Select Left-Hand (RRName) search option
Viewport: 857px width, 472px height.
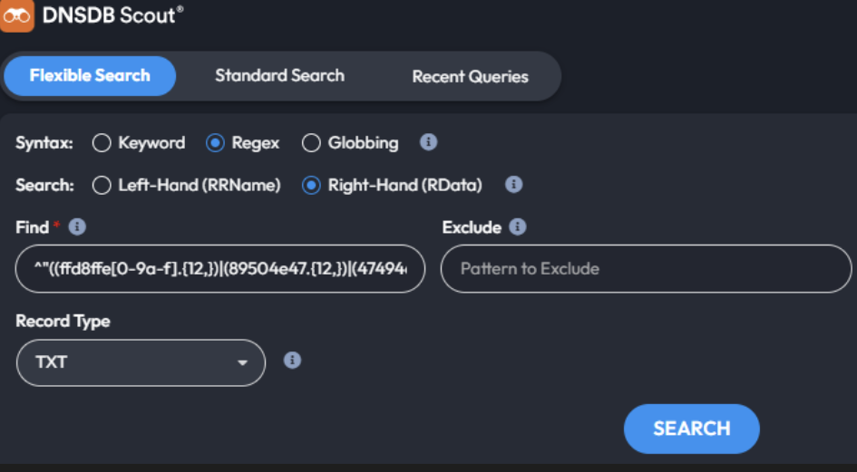pyautogui.click(x=102, y=186)
